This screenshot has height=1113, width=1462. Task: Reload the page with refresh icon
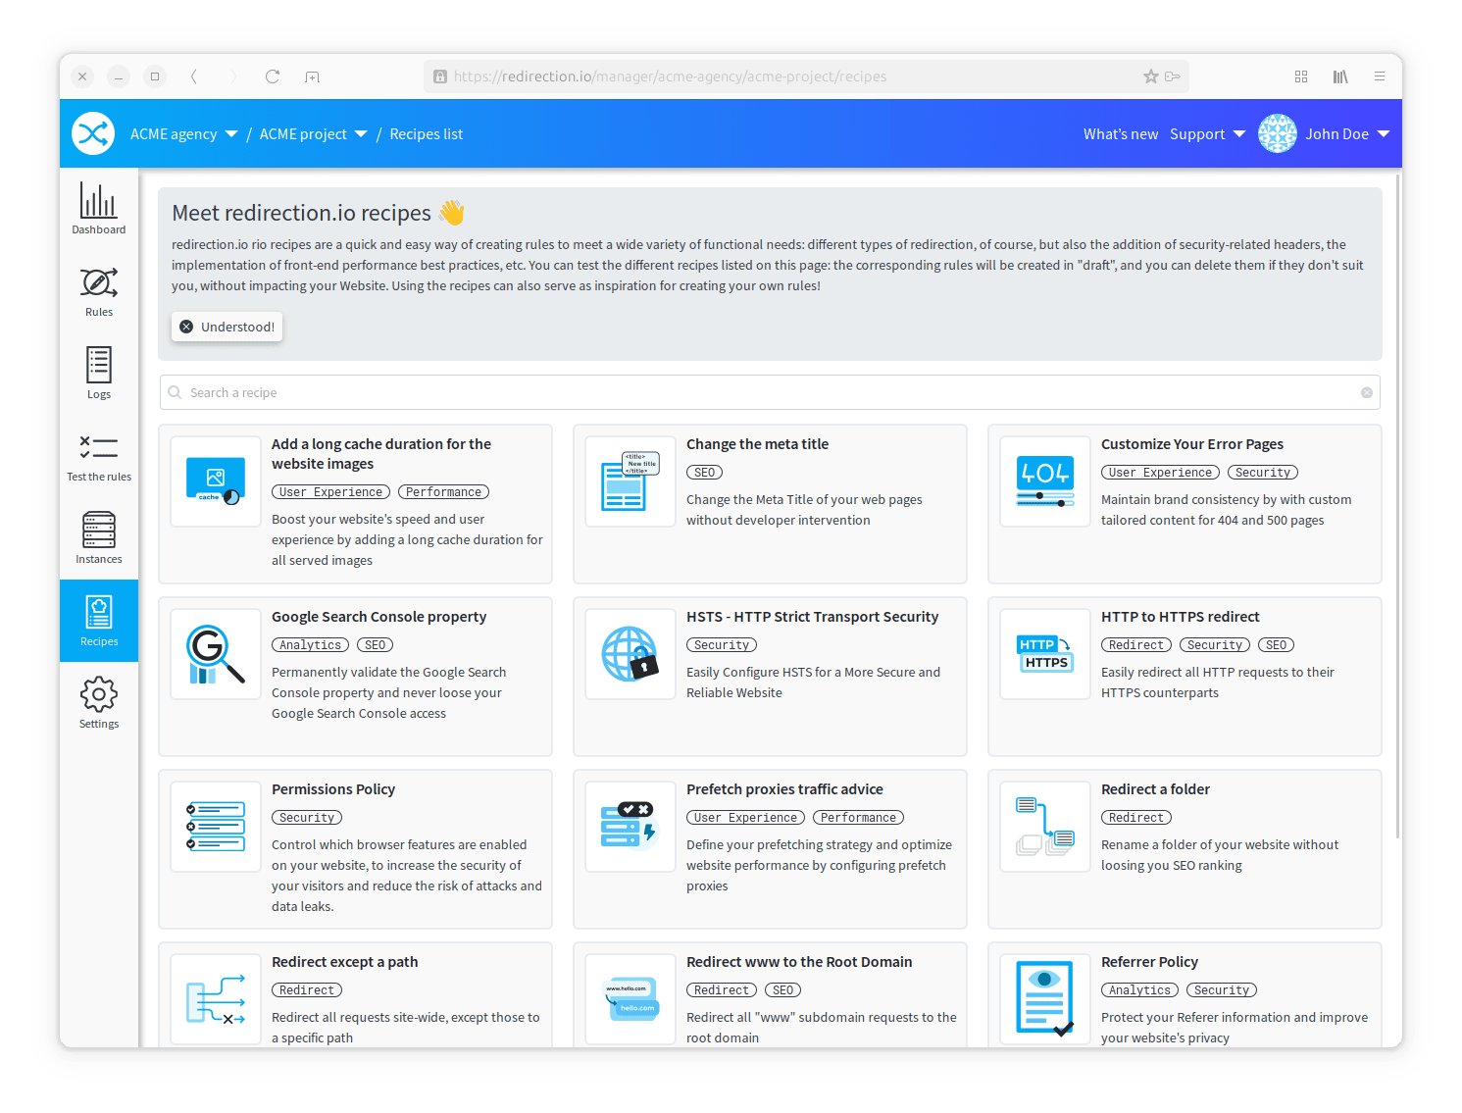273,76
